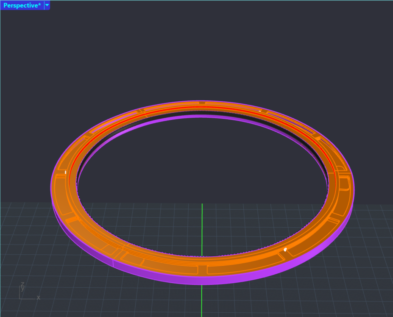Select the white point on ring's lower right

(285, 250)
